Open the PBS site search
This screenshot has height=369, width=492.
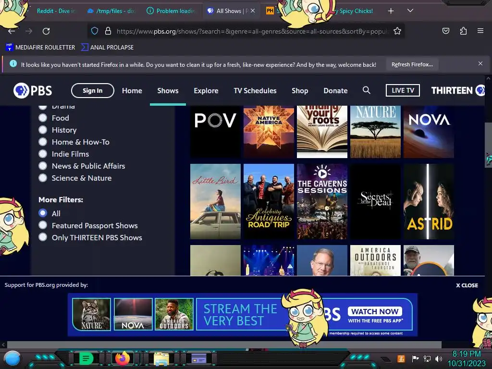click(366, 90)
